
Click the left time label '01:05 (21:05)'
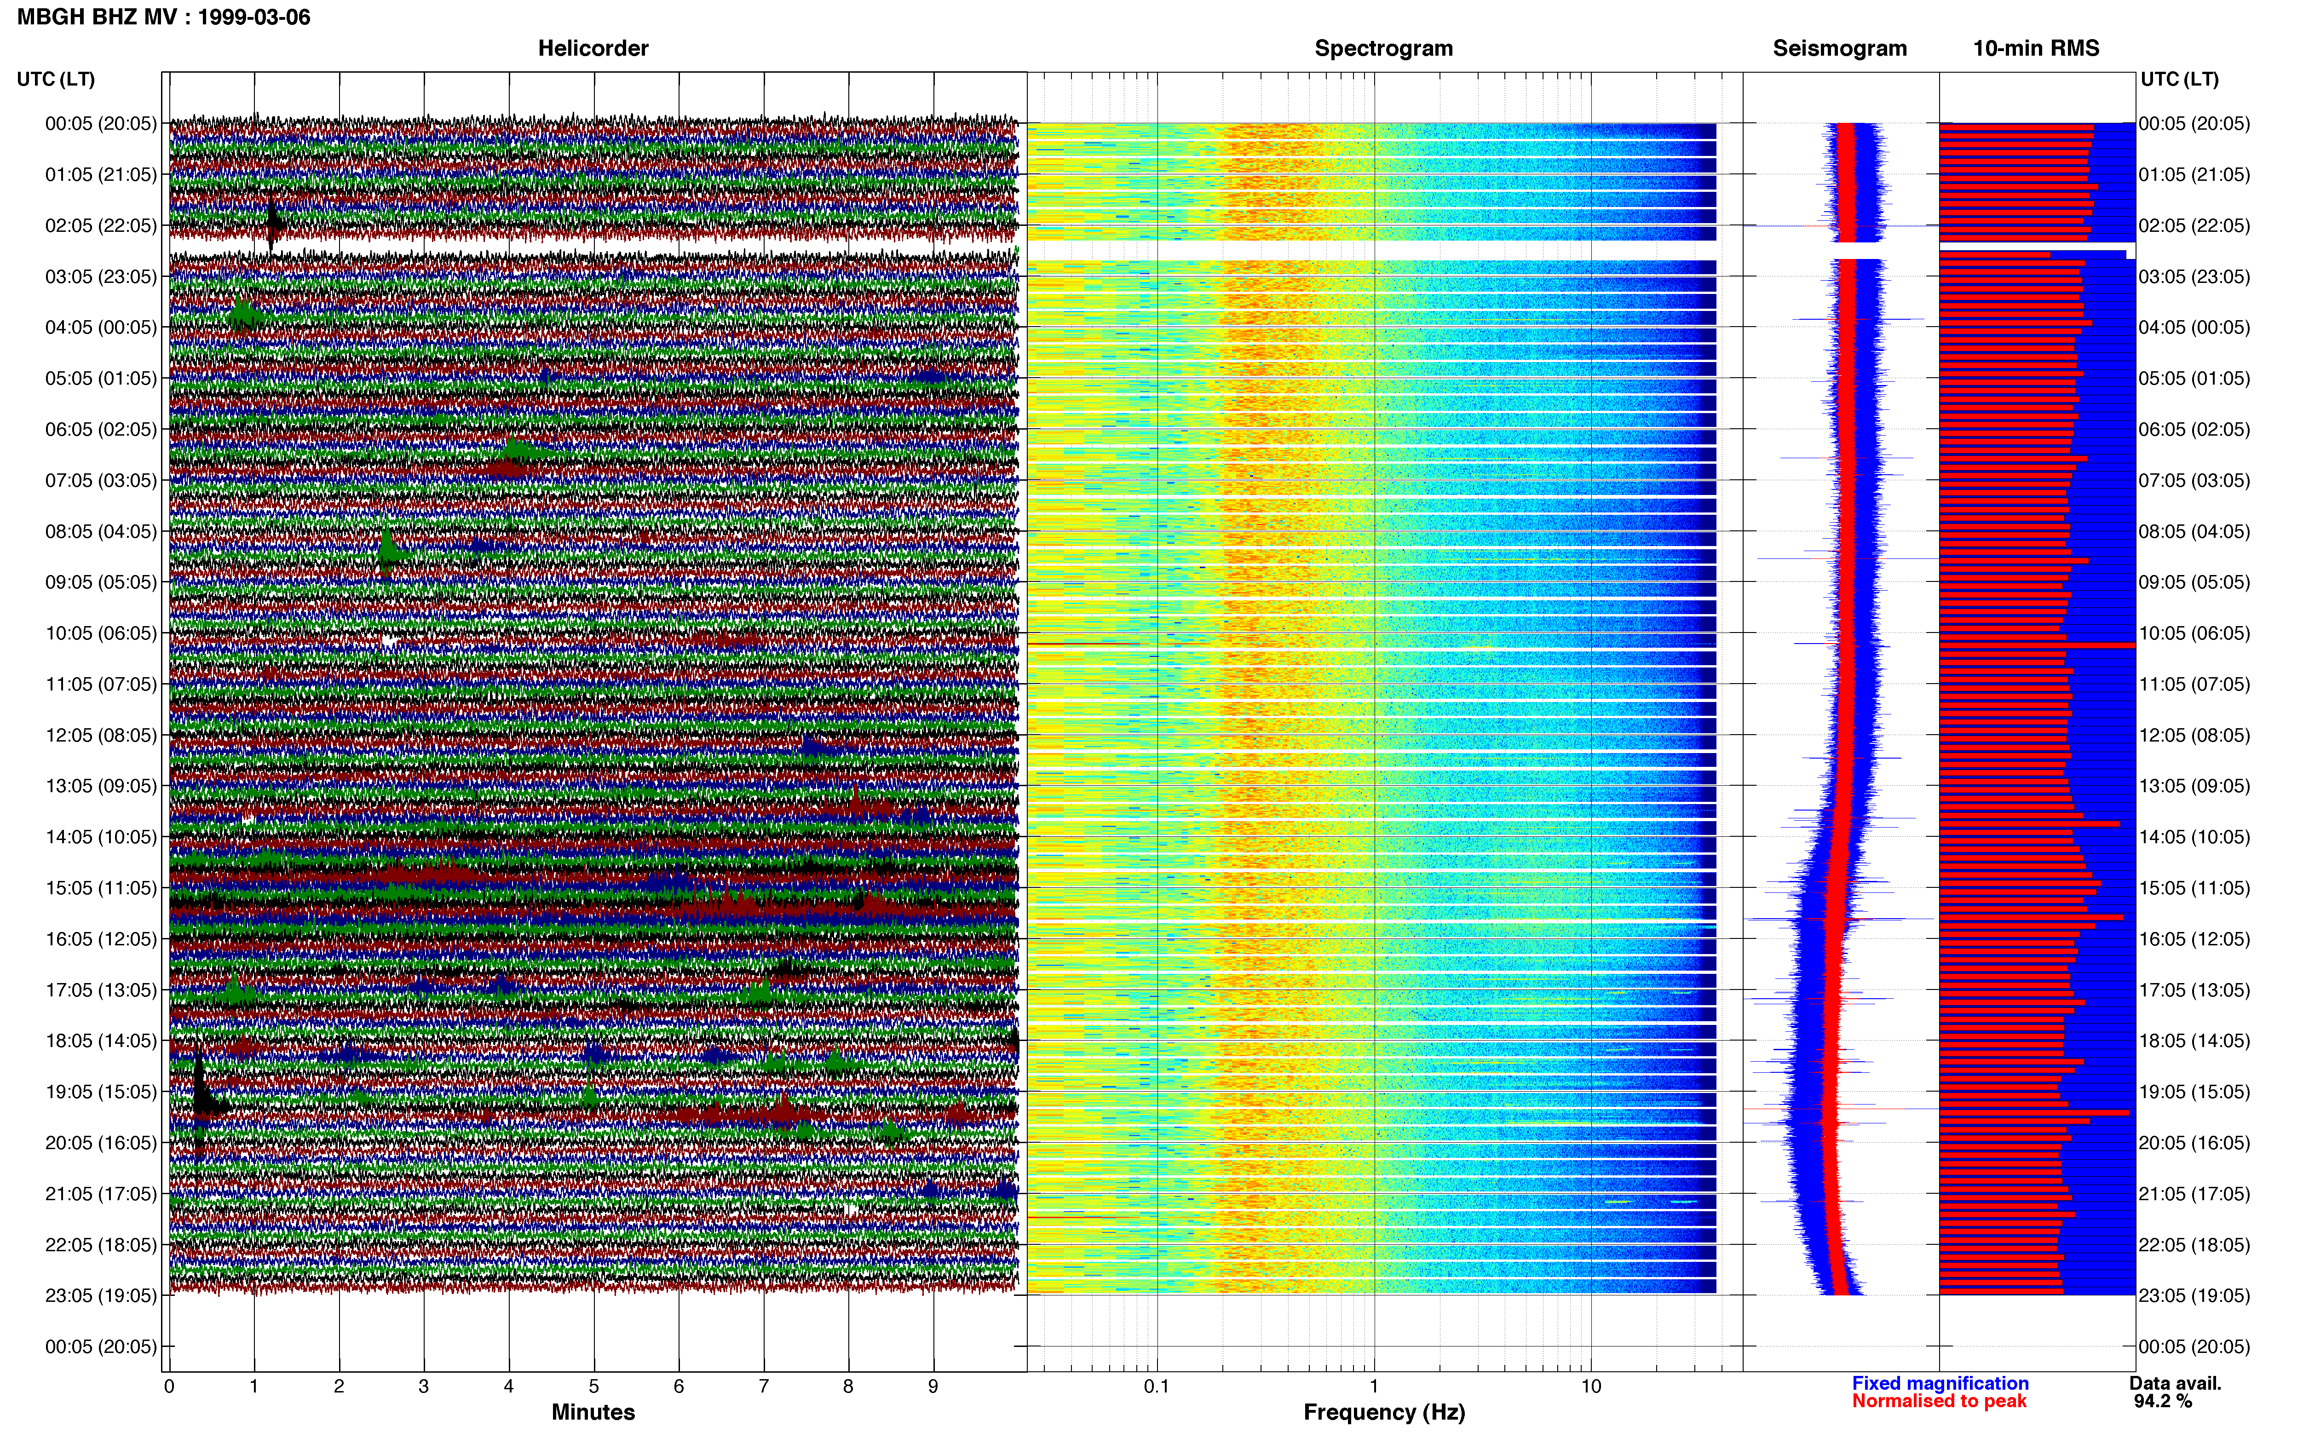pyautogui.click(x=100, y=175)
